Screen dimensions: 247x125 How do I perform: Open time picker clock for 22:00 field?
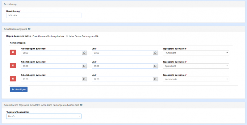pyautogui.click(x=155, y=79)
